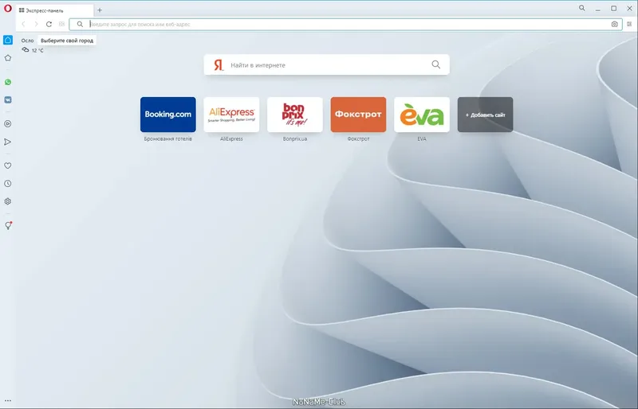Minimize the browser window
The image size is (638, 409).
point(597,9)
